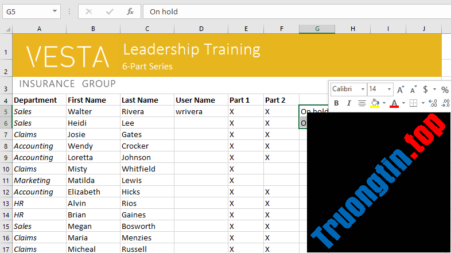The height and width of the screenshot is (253, 451).
Task: Apply red font color button
Action: point(394,103)
